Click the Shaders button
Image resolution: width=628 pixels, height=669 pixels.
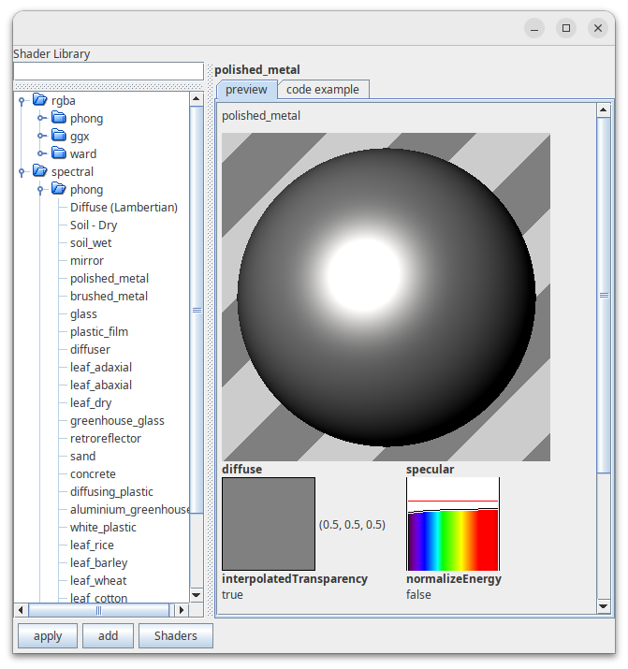(x=176, y=636)
